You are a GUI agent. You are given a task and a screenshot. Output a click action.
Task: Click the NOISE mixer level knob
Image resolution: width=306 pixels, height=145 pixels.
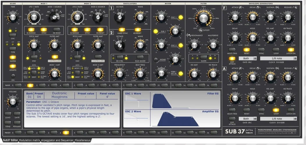[175, 59]
